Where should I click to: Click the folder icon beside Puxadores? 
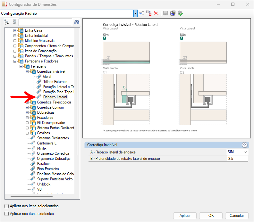33,118
